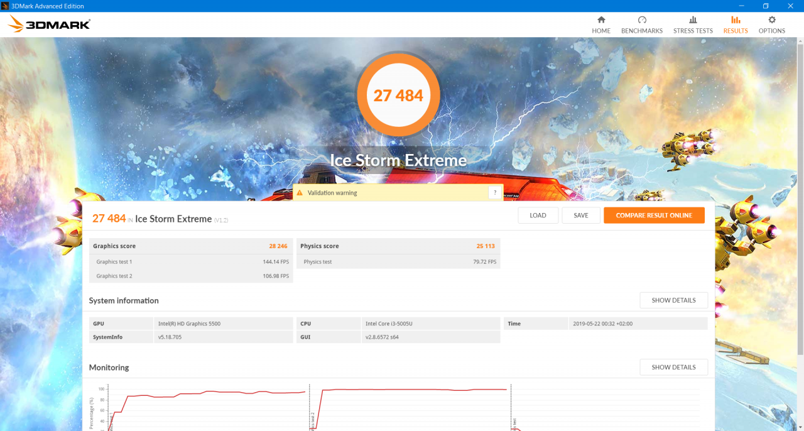Save the benchmark result
Screen dimensions: 804x431
581,215
